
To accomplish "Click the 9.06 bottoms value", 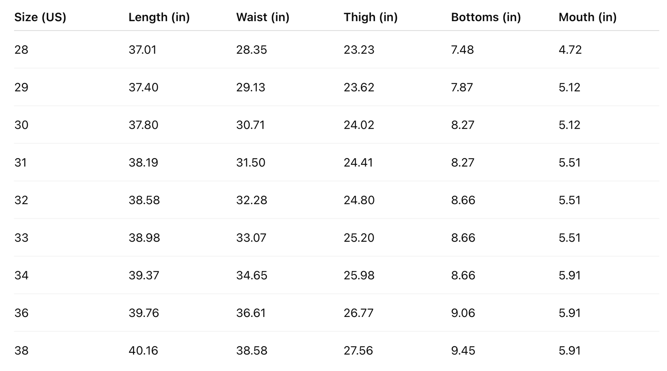I will (x=463, y=313).
